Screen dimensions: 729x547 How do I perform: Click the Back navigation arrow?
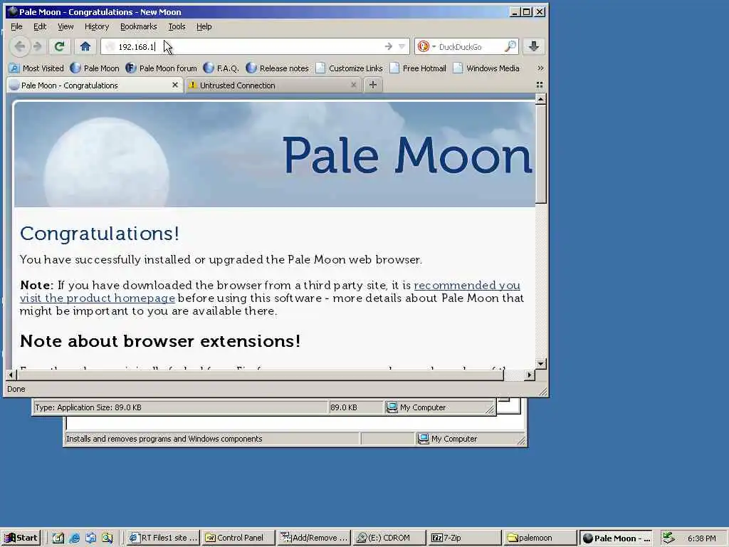pos(20,46)
